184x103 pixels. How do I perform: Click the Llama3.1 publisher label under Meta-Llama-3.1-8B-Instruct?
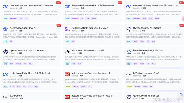point(13,76)
